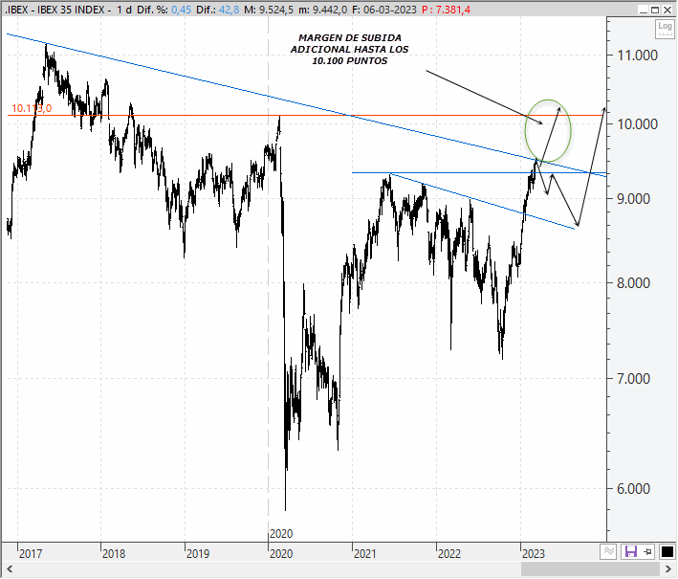Click the red 'P: 7.381,4' value
The image size is (678, 579).
tap(446, 10)
